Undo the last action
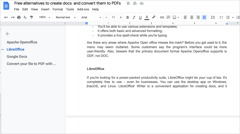 click(x=6, y=17)
